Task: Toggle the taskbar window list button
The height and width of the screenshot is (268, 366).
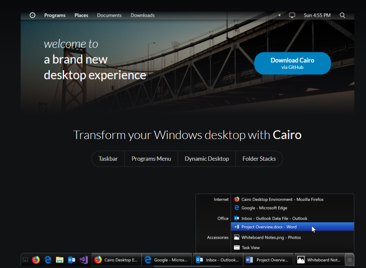Action: click(x=350, y=260)
